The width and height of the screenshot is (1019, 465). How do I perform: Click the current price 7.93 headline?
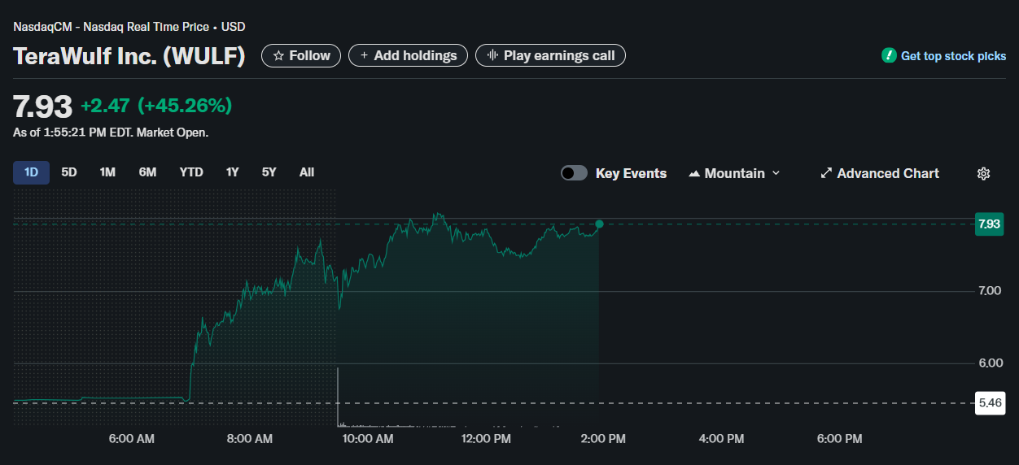[x=42, y=106]
